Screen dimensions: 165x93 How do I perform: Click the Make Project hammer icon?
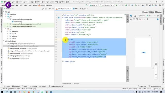(87, 5)
